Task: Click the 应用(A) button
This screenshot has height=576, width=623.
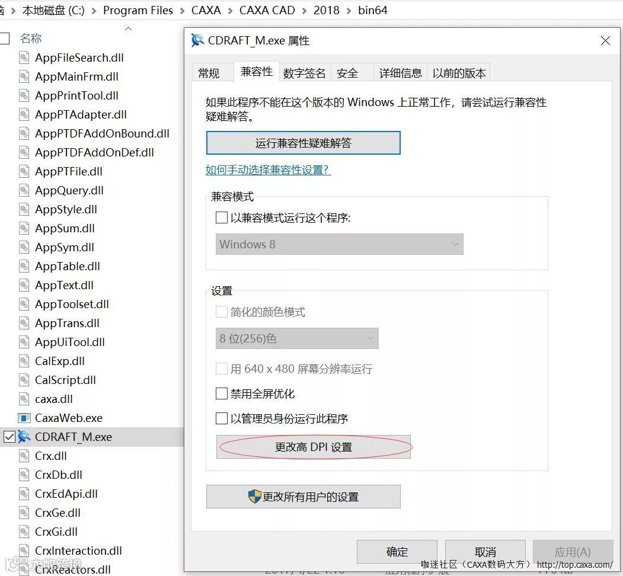Action: [573, 551]
